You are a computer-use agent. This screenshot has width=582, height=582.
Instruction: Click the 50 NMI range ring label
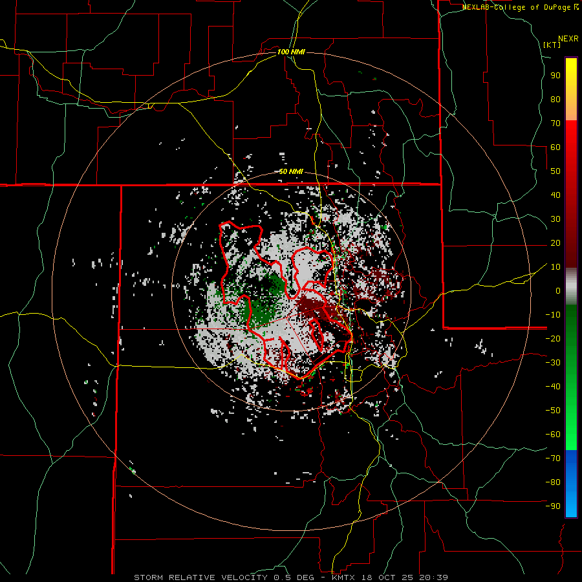[291, 171]
